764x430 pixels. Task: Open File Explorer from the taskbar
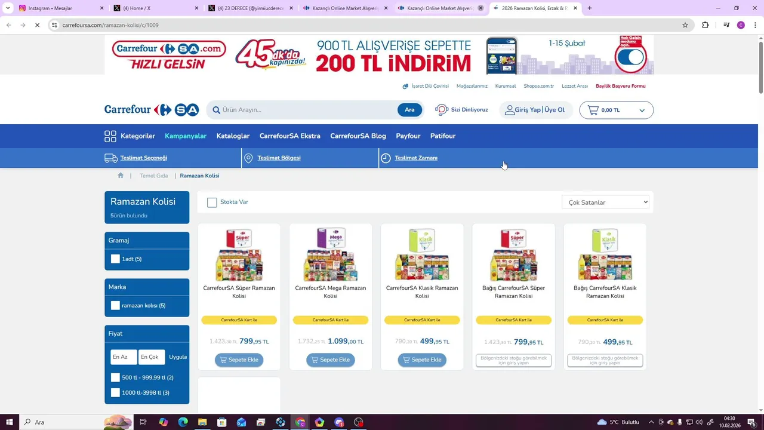[x=202, y=422]
